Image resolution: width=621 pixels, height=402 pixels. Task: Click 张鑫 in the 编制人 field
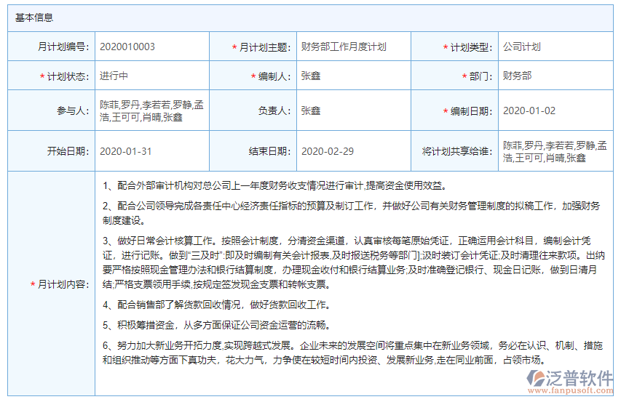coord(311,76)
